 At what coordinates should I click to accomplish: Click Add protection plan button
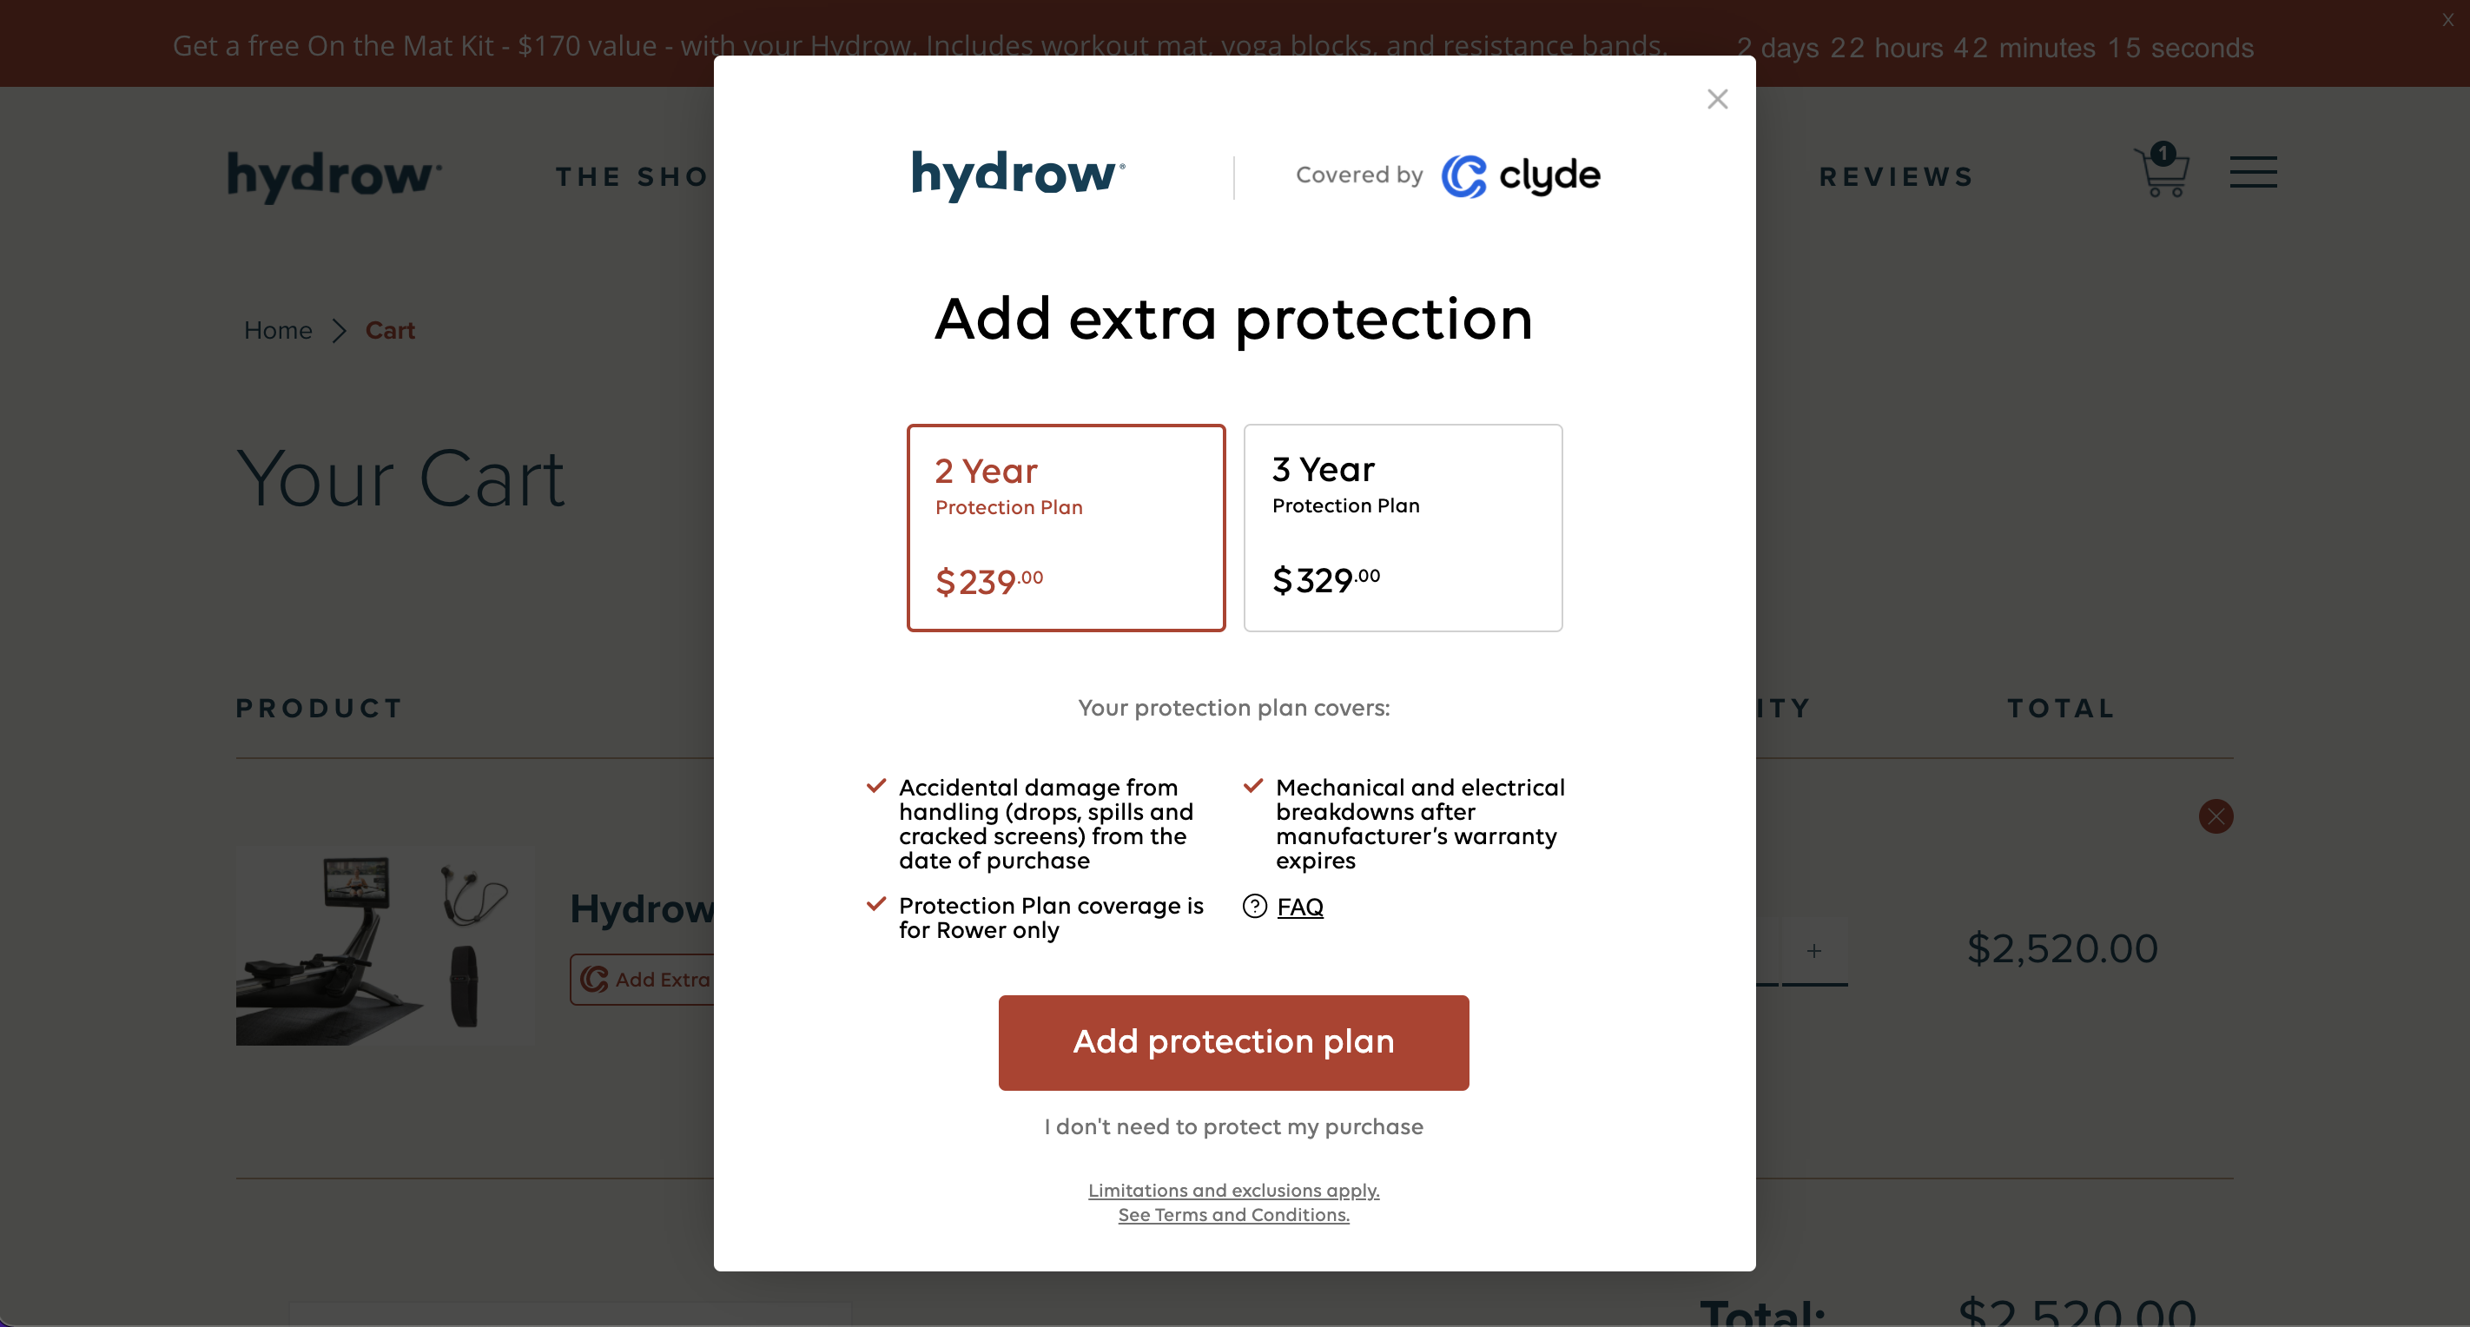tap(1233, 1042)
